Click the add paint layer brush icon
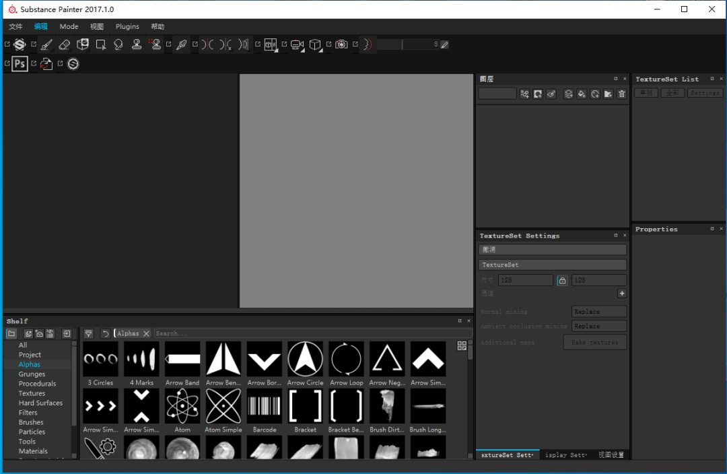The image size is (727, 474). [551, 94]
